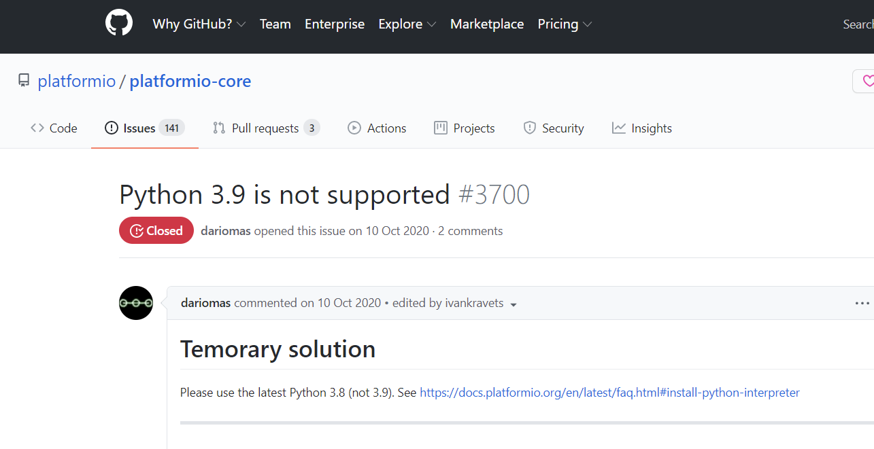Select the Code tab's angle-brackets icon
Viewport: 874px width, 449px height.
(x=36, y=128)
